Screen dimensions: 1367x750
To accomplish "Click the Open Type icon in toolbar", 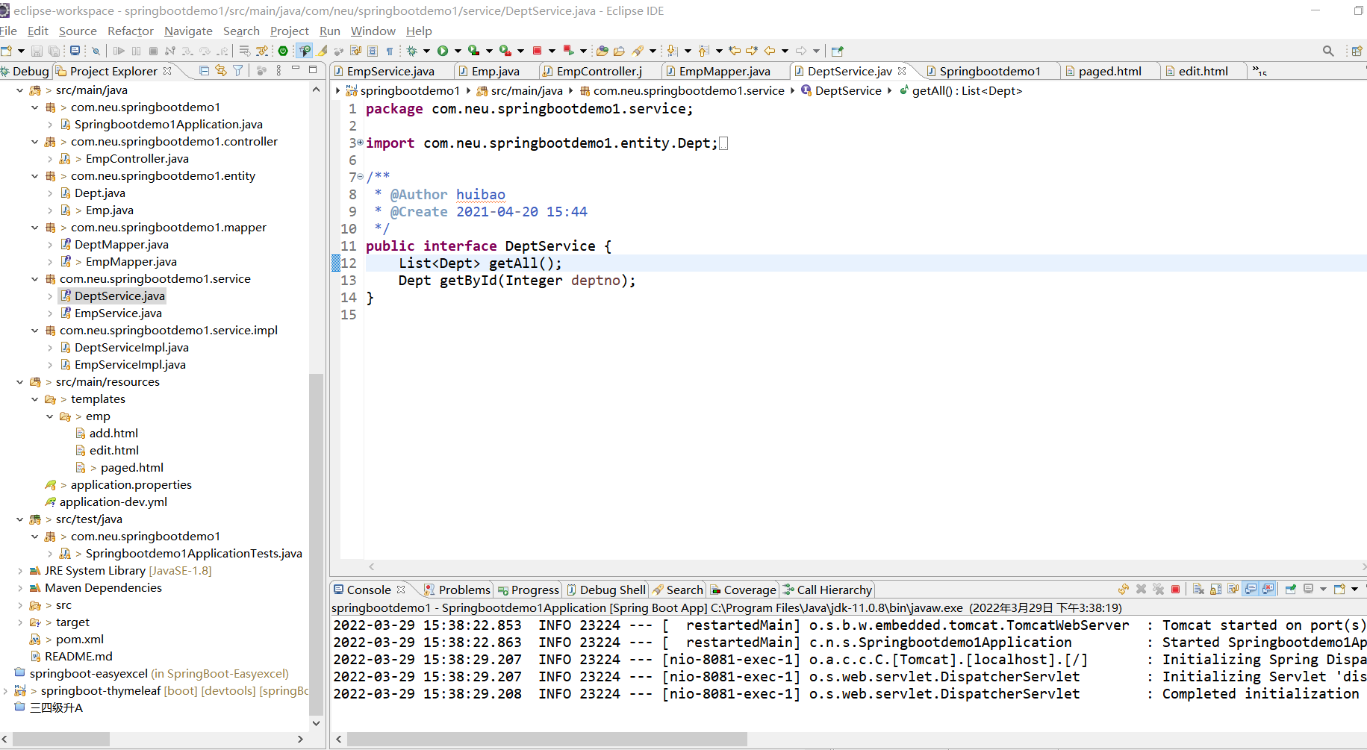I will pos(602,51).
